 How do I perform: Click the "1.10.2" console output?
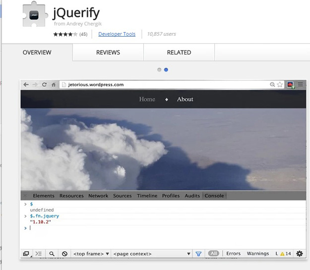tap(40, 222)
